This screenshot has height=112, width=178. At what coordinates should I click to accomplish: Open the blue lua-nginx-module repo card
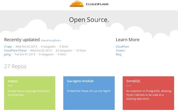89,93
